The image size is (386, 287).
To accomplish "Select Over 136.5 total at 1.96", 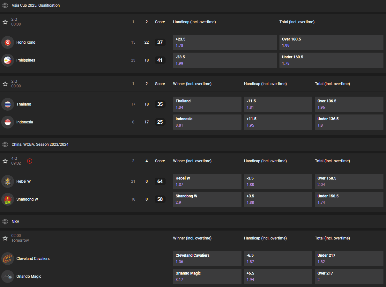I will click(x=349, y=104).
